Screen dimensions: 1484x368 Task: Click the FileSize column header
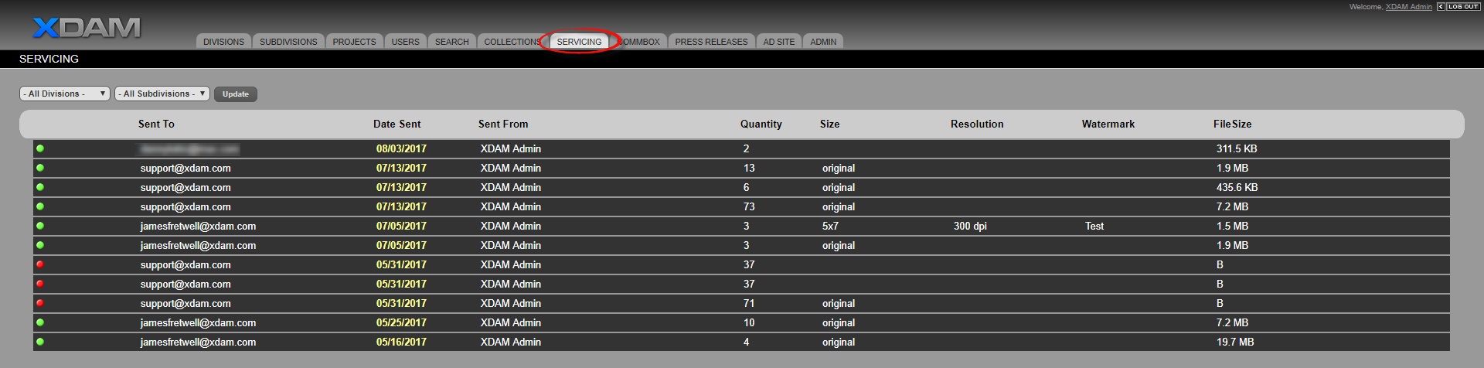pos(1232,124)
